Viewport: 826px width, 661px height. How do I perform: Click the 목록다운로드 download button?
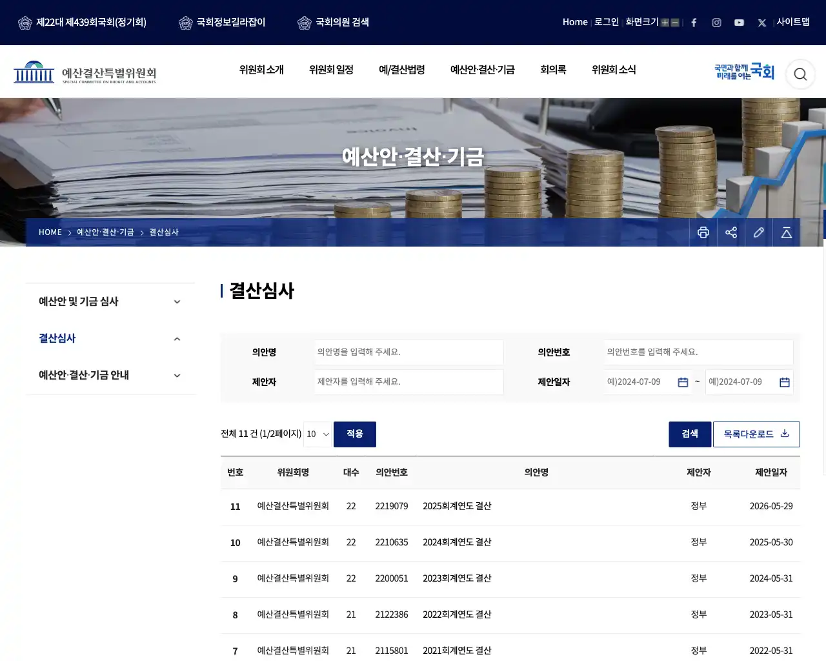(x=756, y=434)
